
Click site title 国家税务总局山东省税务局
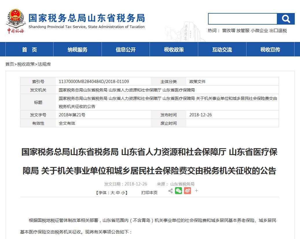pyautogui.click(x=87, y=18)
